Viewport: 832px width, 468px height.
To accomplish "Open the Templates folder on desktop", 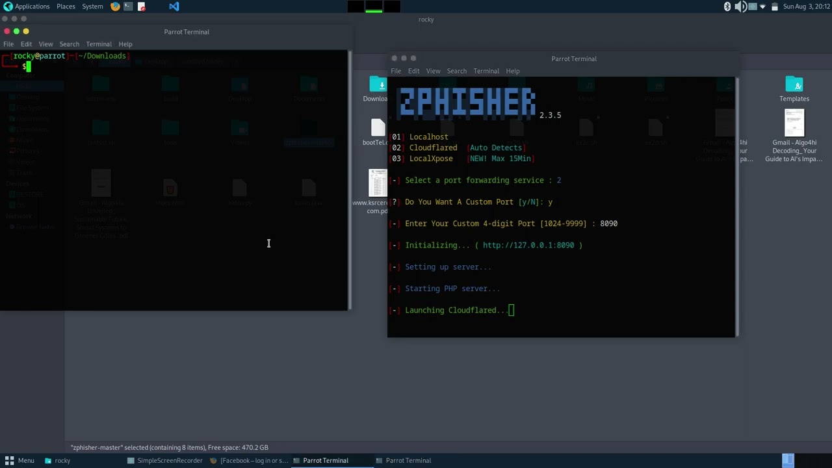I will point(794,90).
